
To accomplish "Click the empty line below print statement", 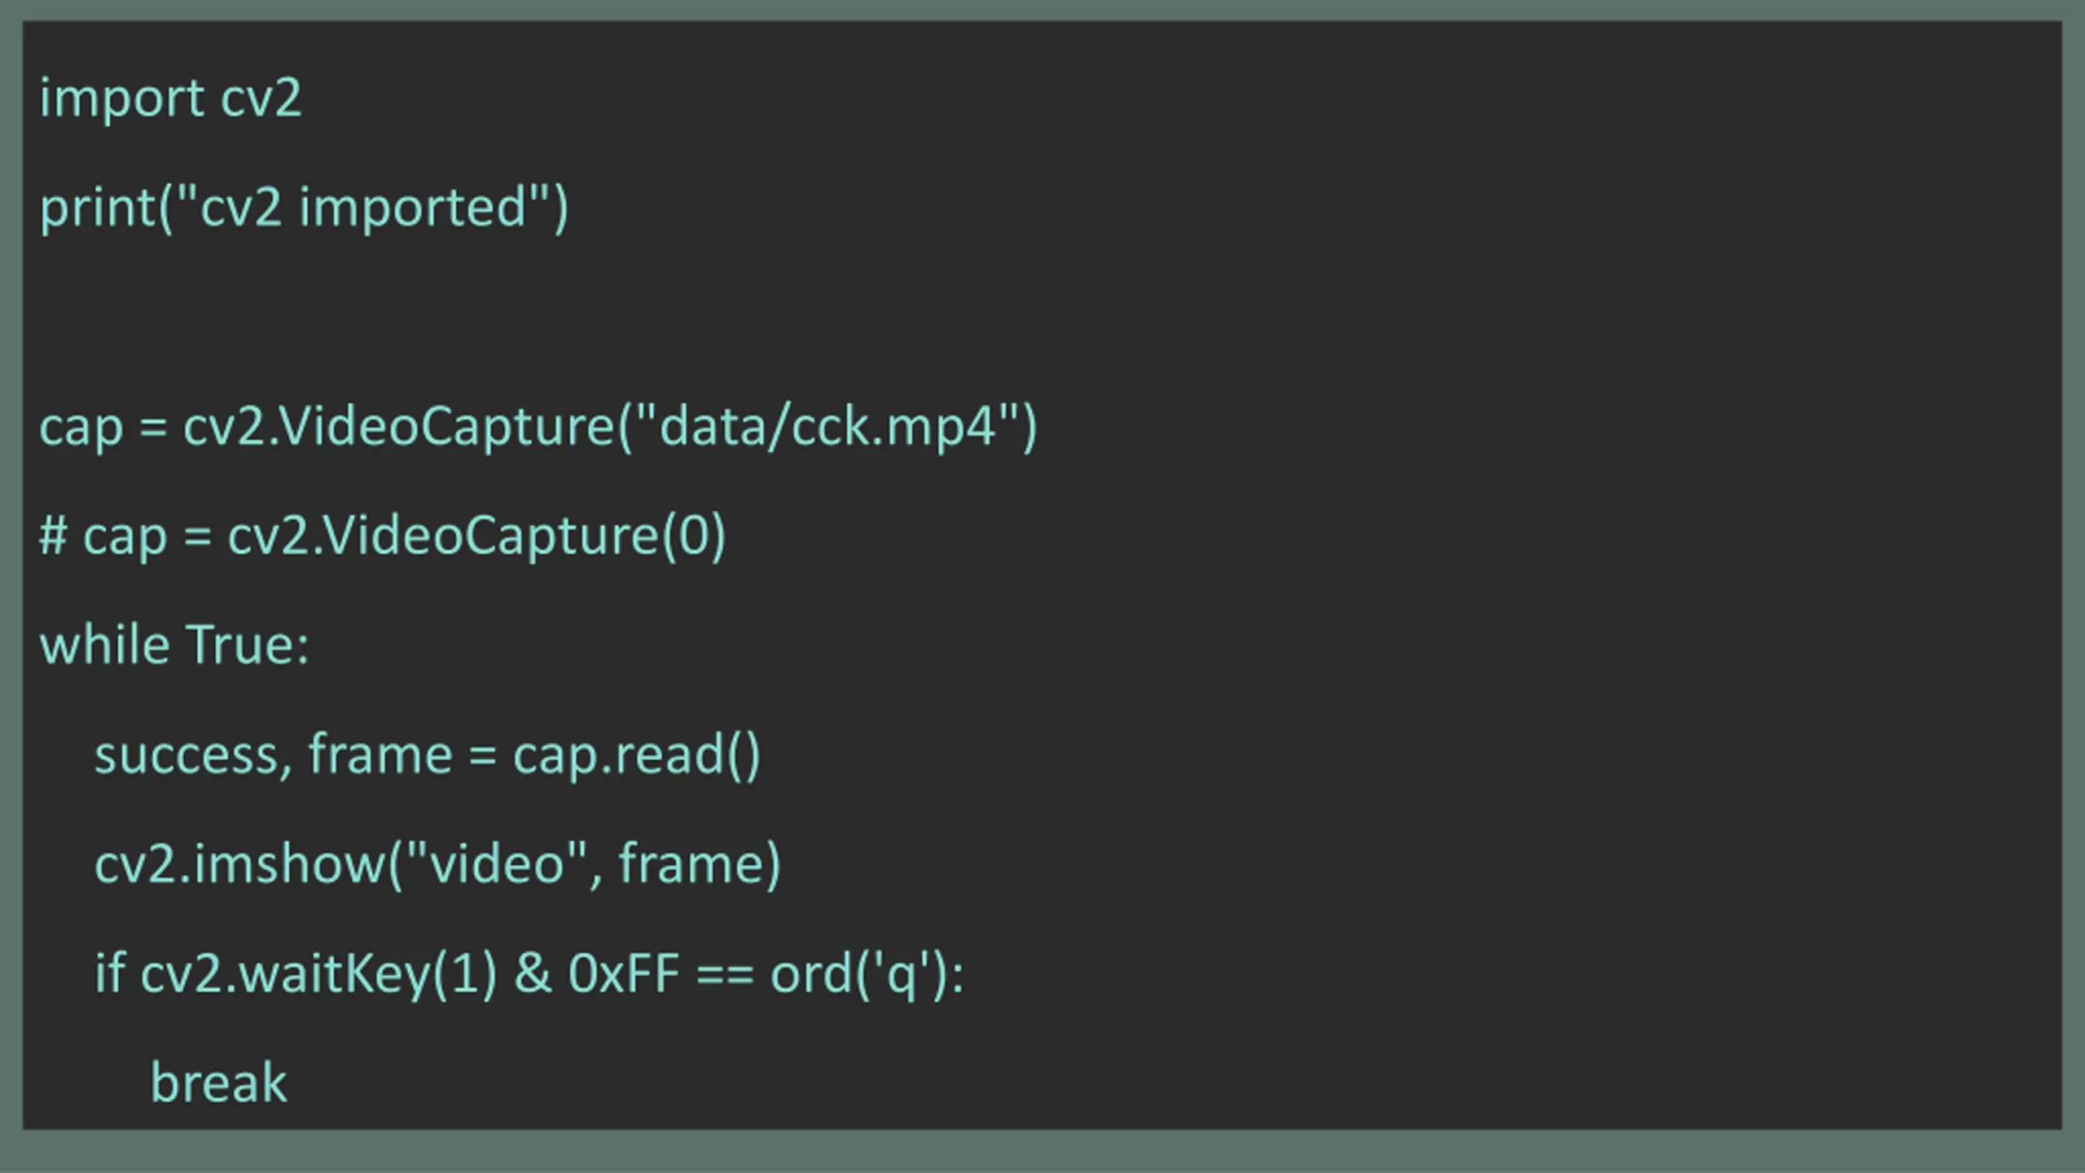I will pyautogui.click(x=1042, y=316).
